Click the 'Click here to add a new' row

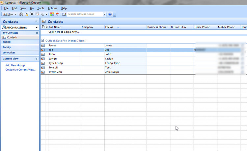(144, 32)
